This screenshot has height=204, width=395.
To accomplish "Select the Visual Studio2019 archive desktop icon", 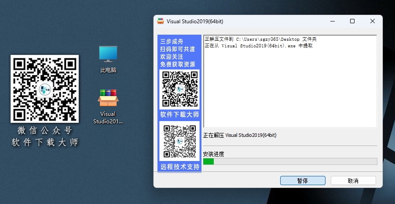I will 108,107.
